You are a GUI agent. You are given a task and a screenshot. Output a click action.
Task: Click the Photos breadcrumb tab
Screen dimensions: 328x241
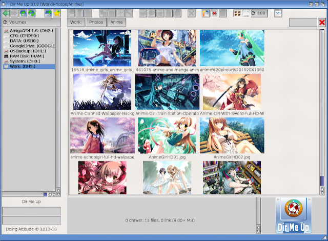click(x=96, y=22)
